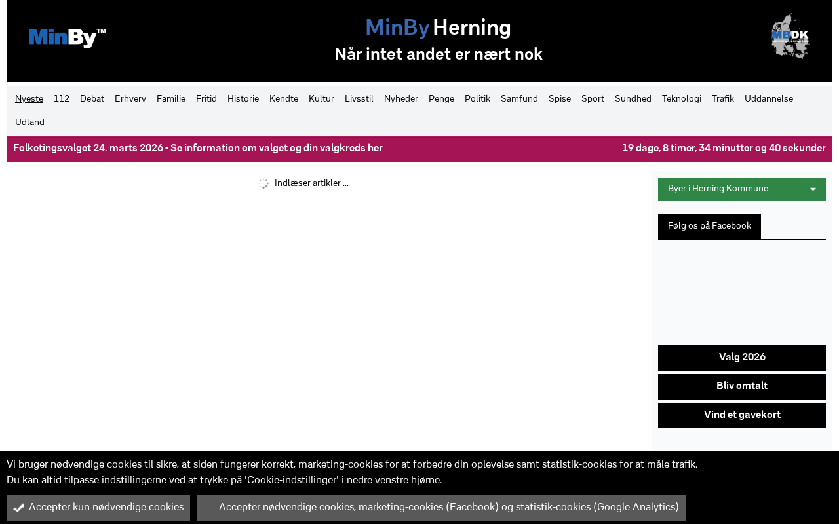Open the Folketingsvalget 24. marts 2026 banner link
This screenshot has height=524, width=839.
click(x=198, y=149)
